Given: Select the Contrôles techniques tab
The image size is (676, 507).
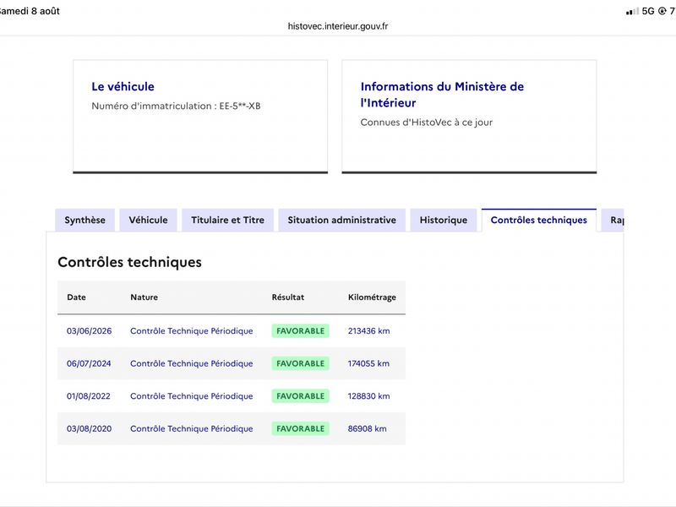Looking at the screenshot, I should pyautogui.click(x=539, y=220).
